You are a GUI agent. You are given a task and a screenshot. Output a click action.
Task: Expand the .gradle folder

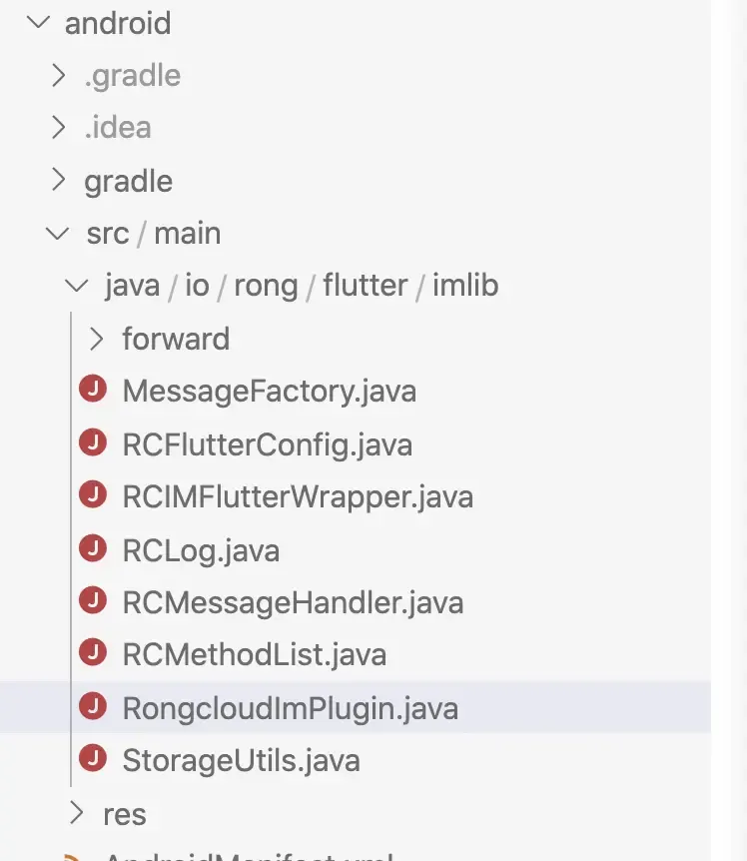(58, 75)
